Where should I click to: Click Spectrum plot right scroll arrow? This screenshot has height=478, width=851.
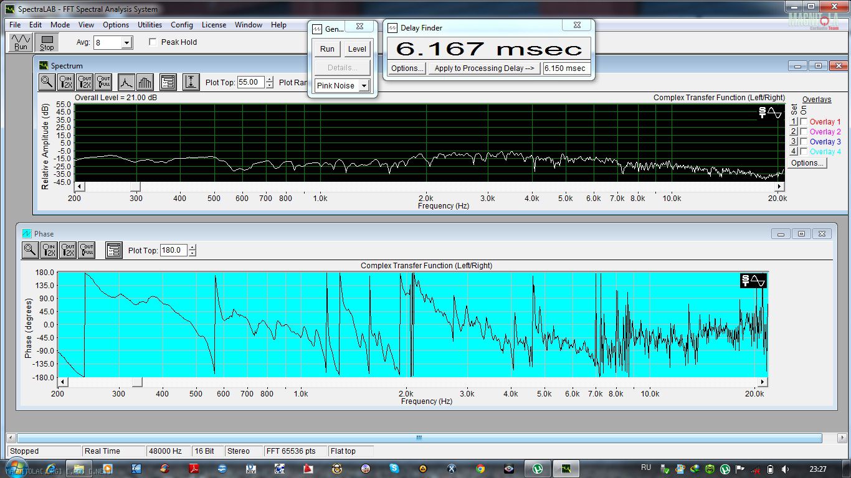pyautogui.click(x=779, y=187)
